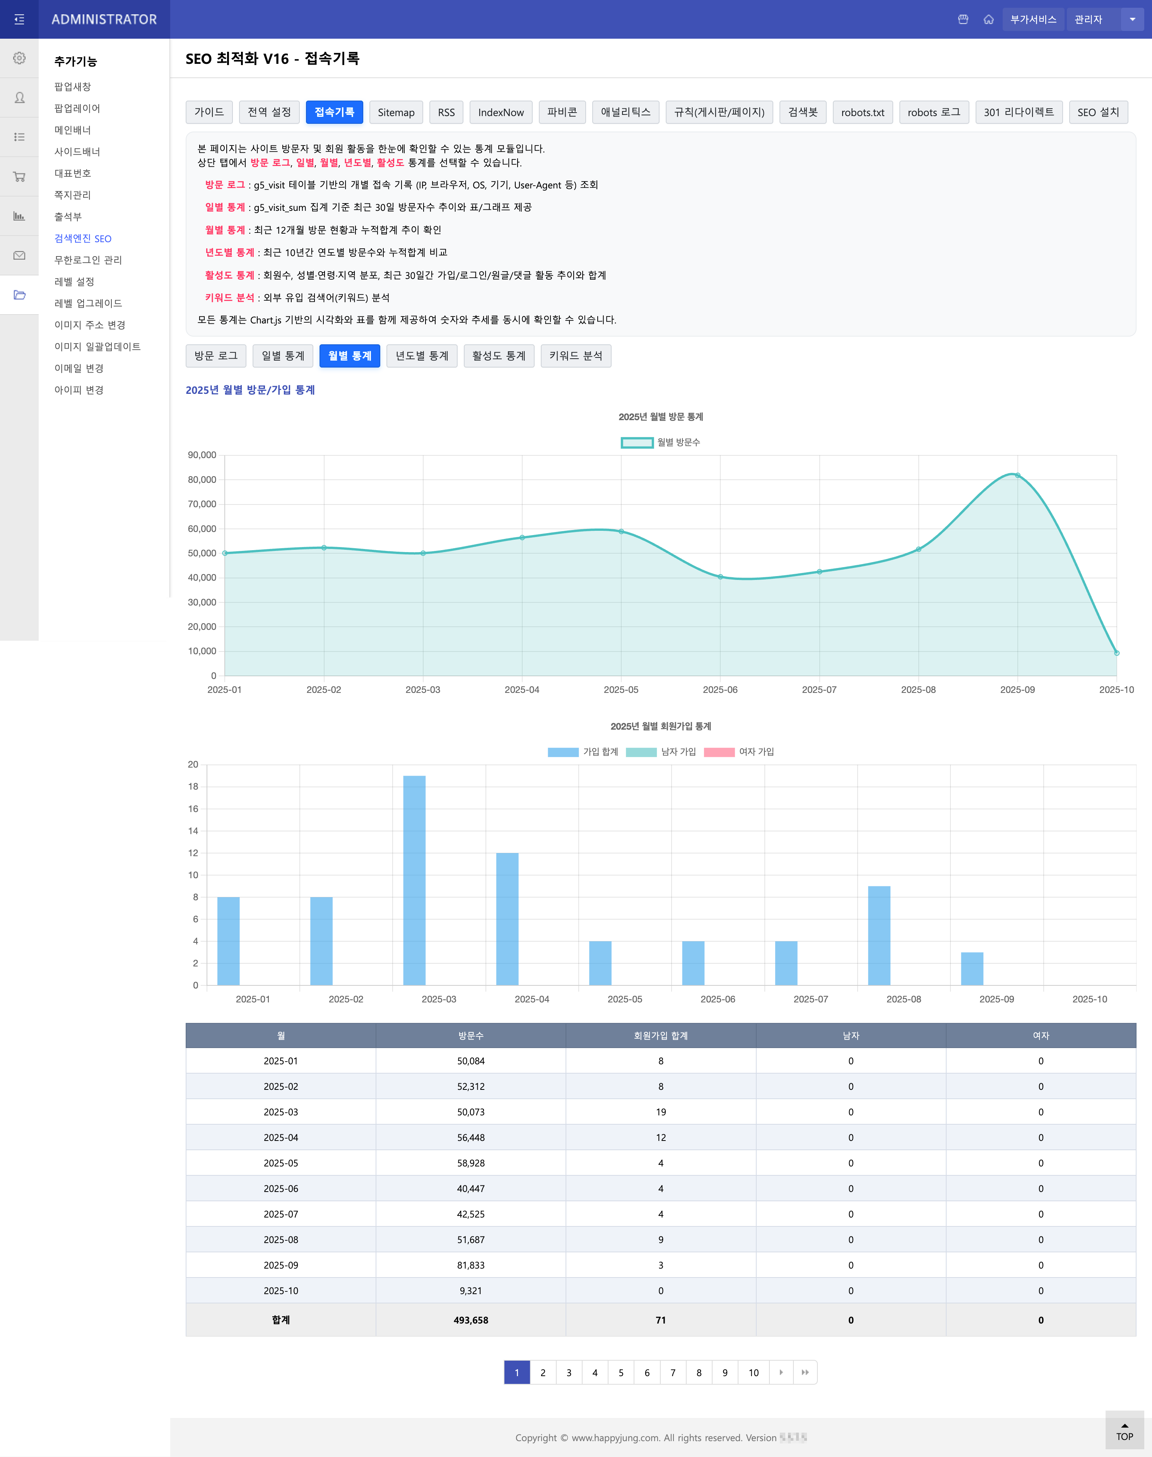Open the member (user) sidebar icon

19,98
